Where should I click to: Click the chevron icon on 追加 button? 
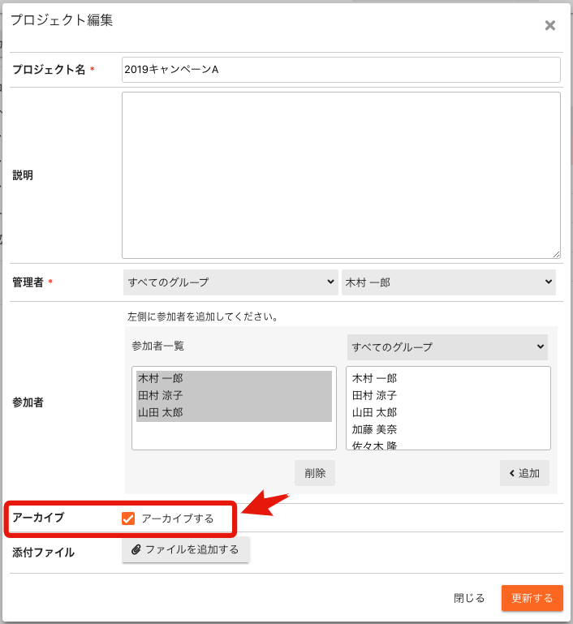coord(512,473)
